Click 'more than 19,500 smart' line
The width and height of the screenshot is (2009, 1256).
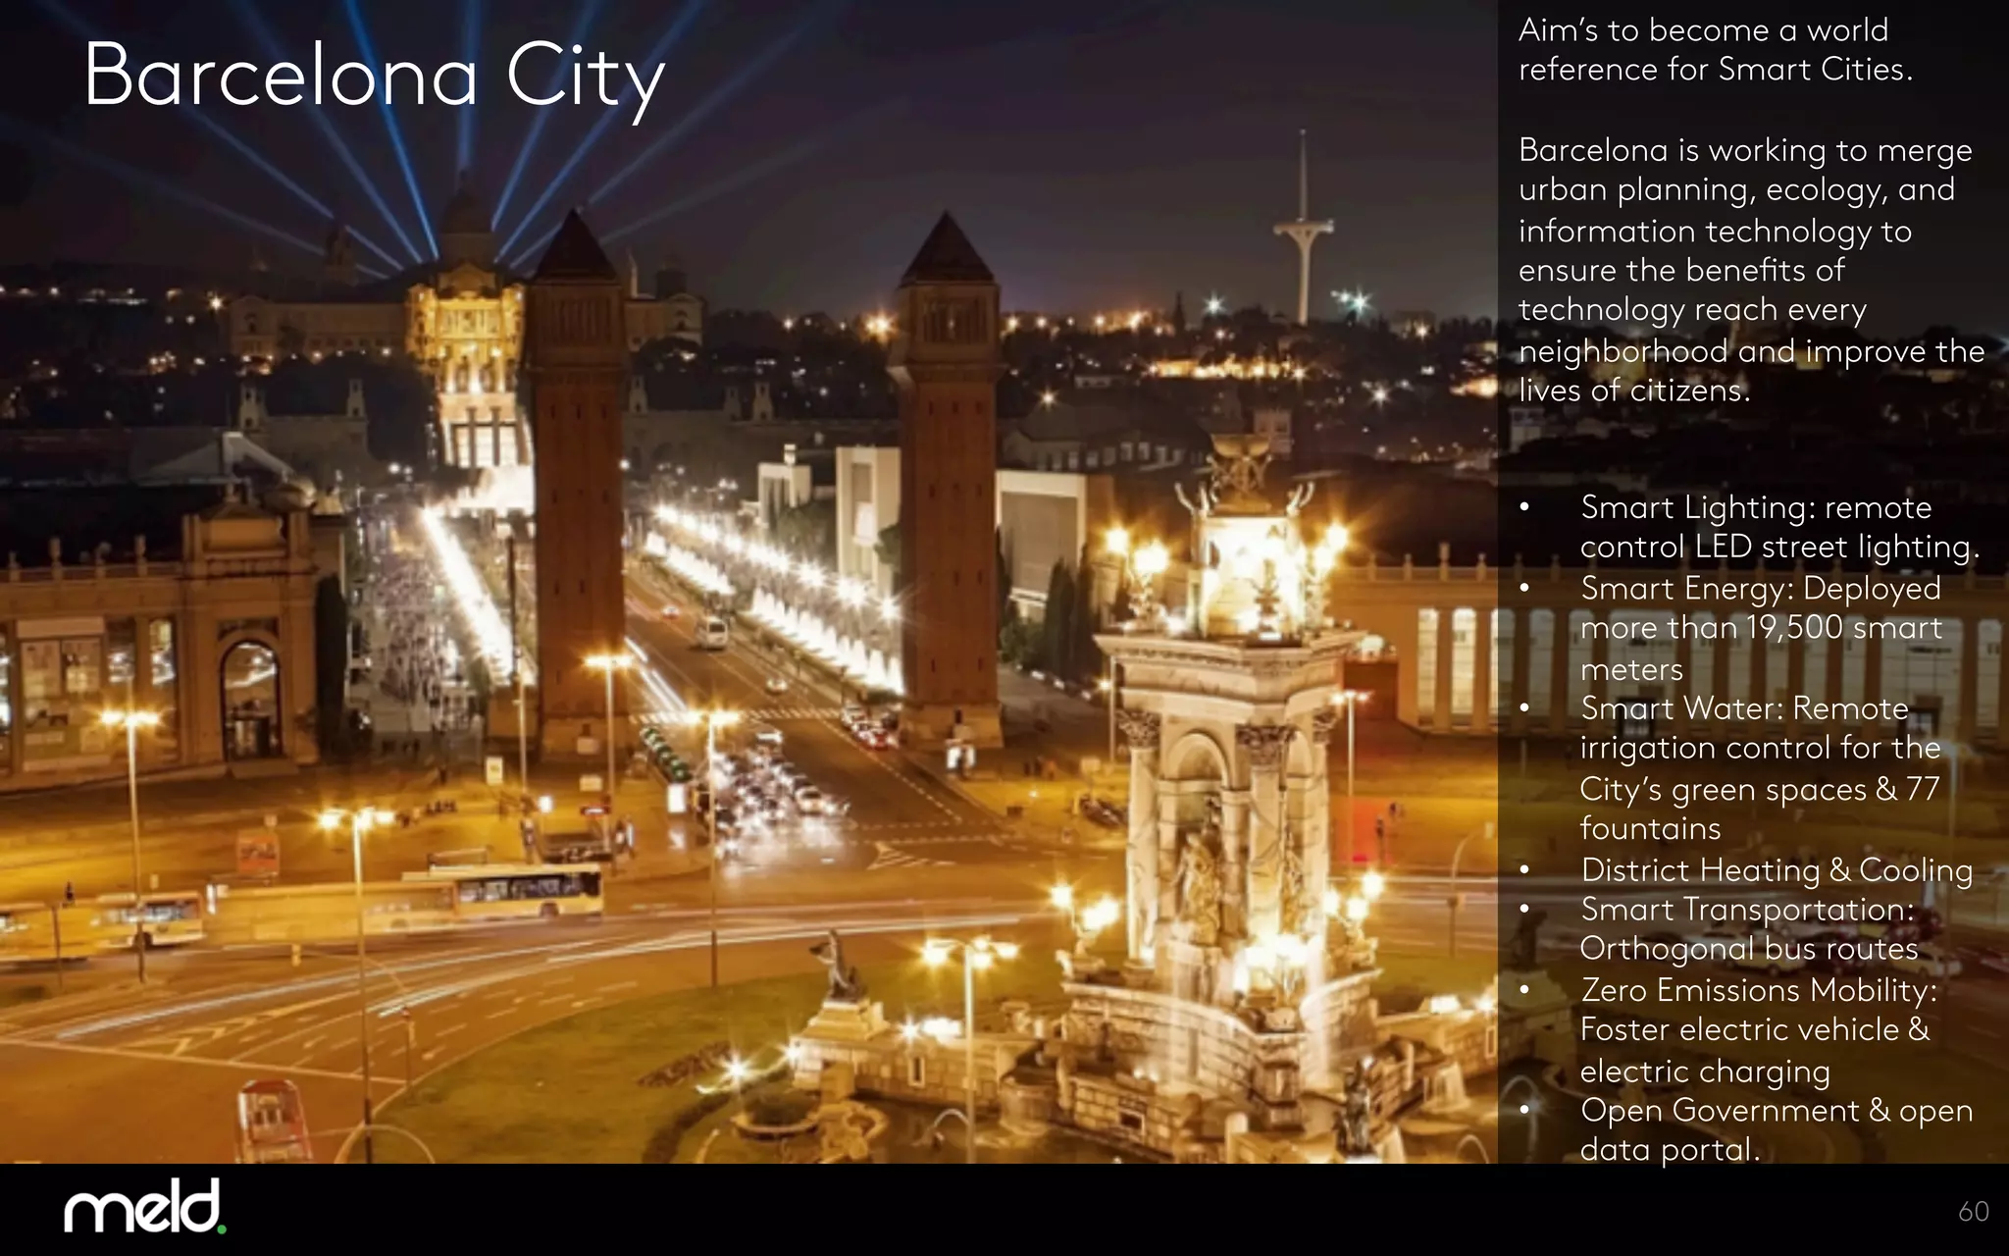click(1761, 628)
